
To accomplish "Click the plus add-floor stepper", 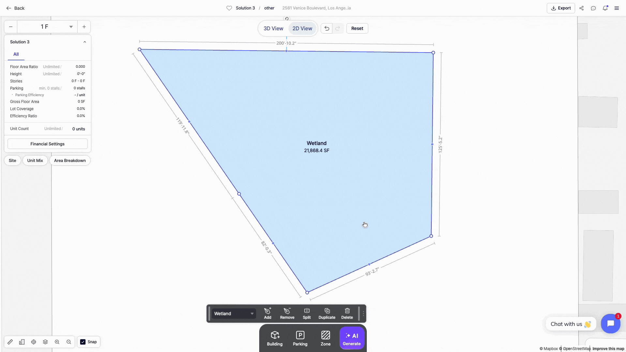I will pyautogui.click(x=84, y=27).
